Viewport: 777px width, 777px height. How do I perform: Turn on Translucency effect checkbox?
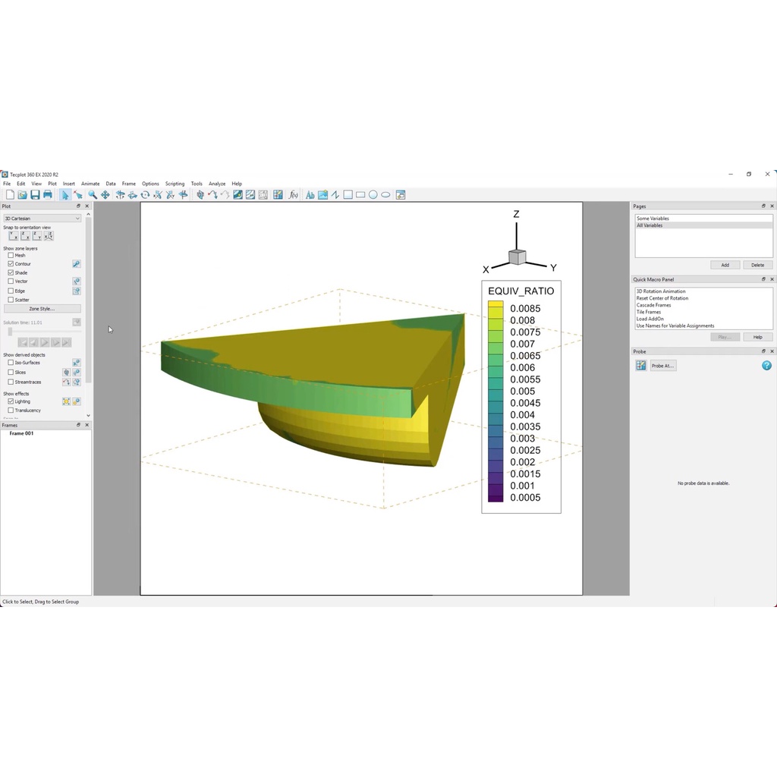point(11,411)
